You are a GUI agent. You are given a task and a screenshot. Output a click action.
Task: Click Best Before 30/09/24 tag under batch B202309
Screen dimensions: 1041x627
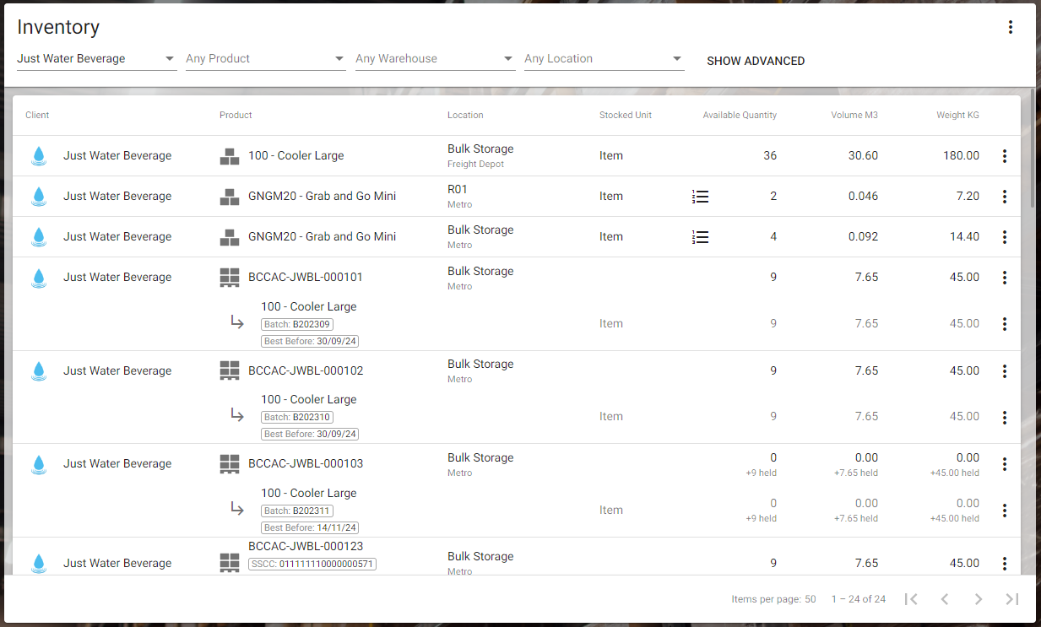[x=310, y=341]
